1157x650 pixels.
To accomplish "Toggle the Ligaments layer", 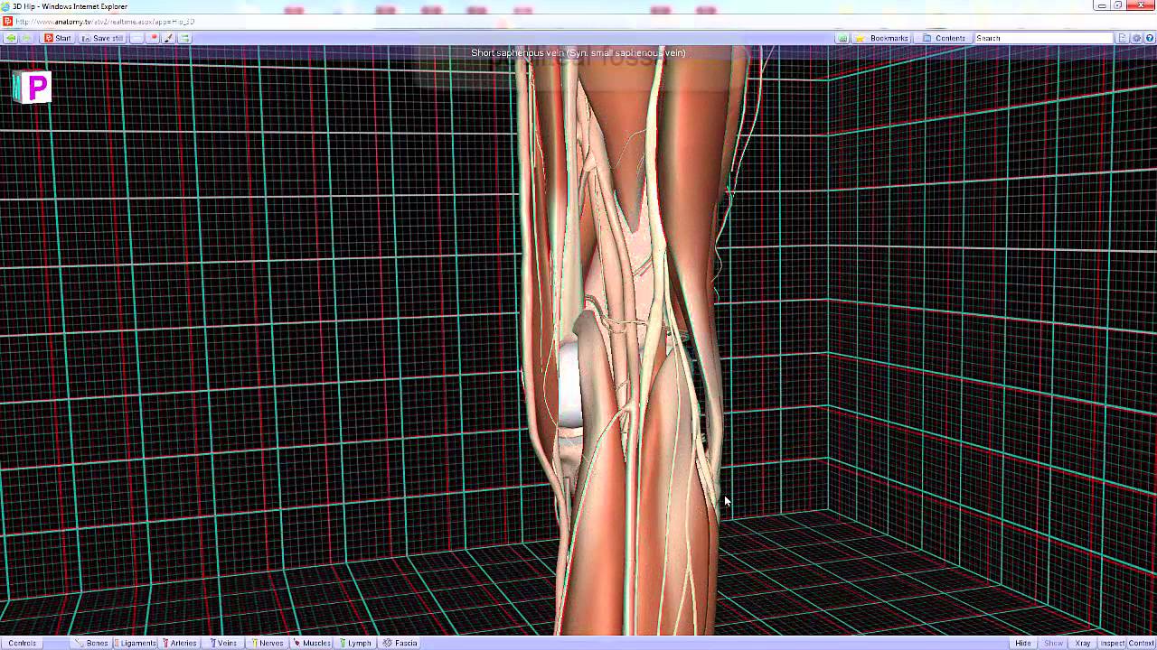I will point(134,643).
